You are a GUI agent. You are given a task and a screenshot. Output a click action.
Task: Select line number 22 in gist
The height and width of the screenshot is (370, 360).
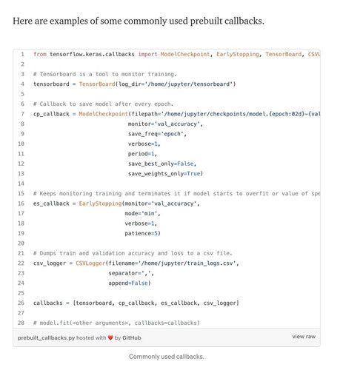click(x=21, y=263)
